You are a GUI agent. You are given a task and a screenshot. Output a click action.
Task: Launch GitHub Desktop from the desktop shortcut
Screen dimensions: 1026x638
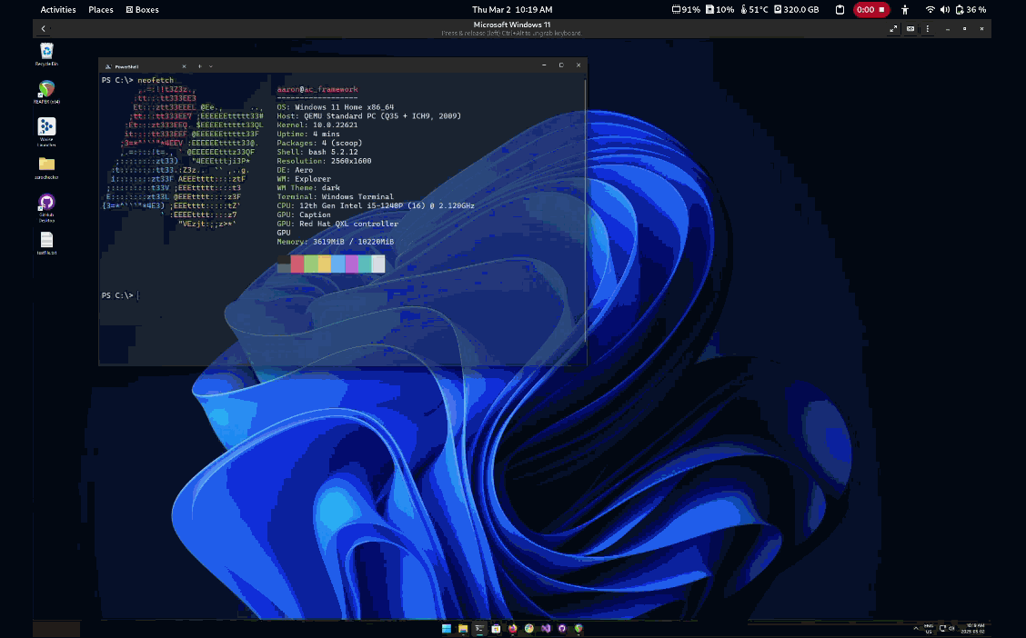tap(46, 208)
